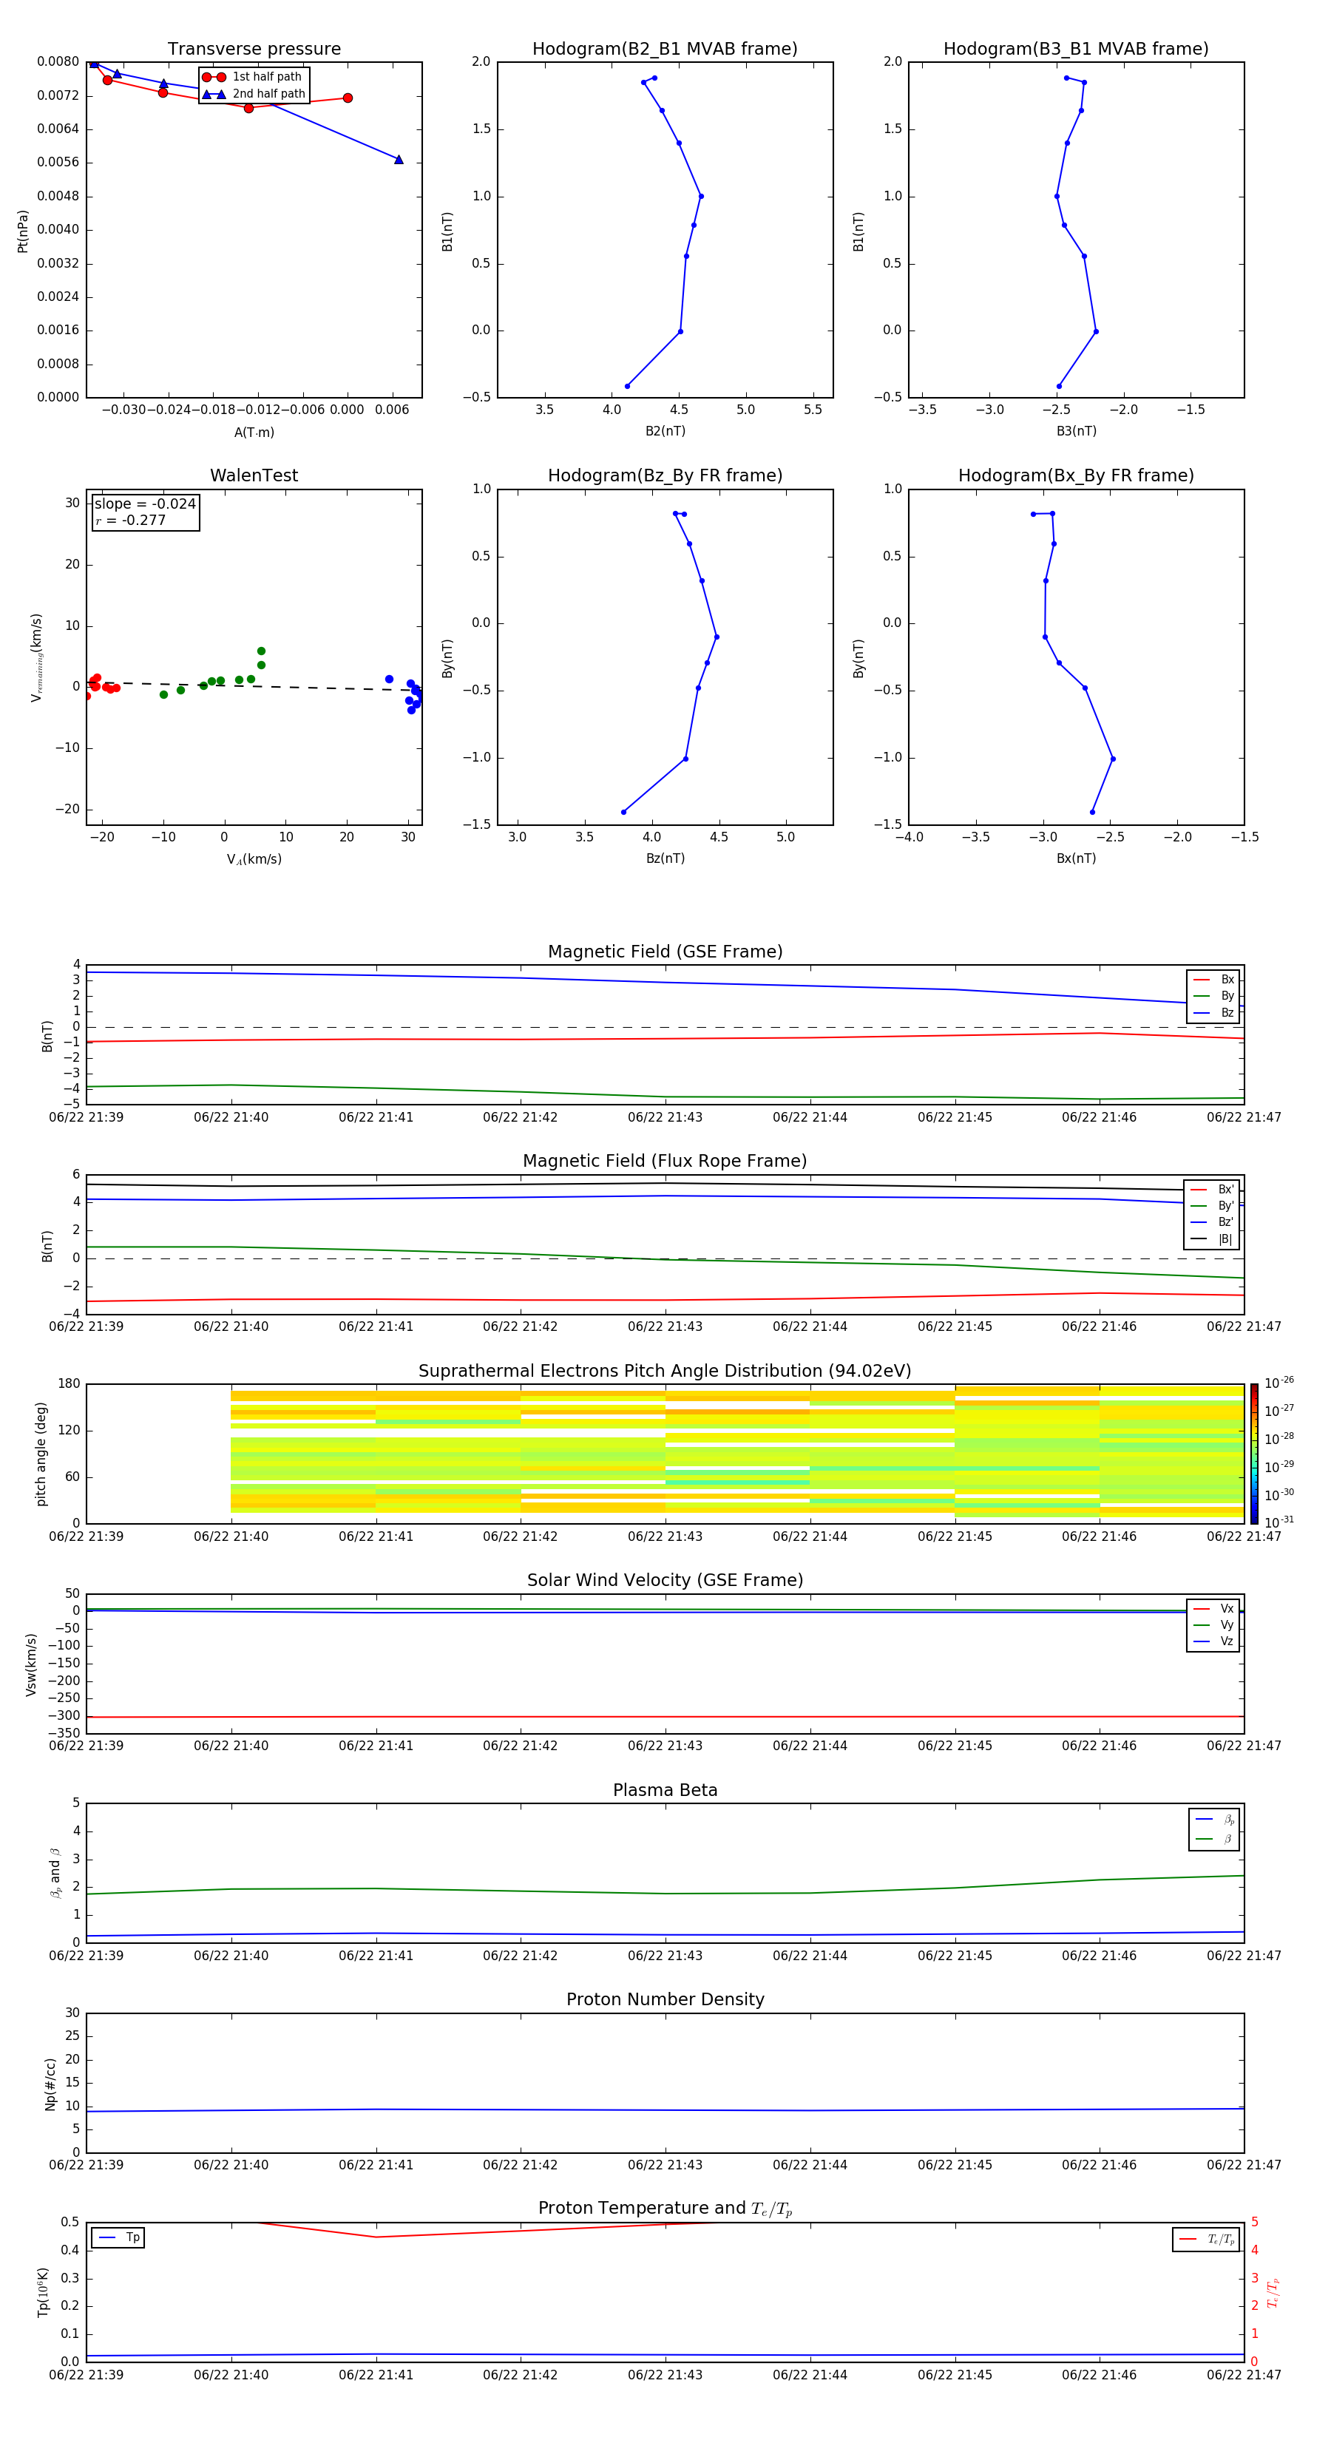Click the 'V_A(km/s)' x-axis label
The height and width of the screenshot is (2440, 1331).
point(254,859)
